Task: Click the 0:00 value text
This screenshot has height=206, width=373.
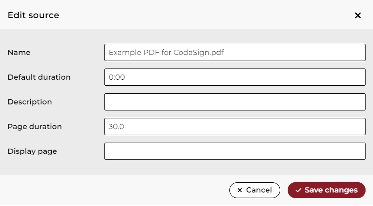Action: (x=117, y=77)
